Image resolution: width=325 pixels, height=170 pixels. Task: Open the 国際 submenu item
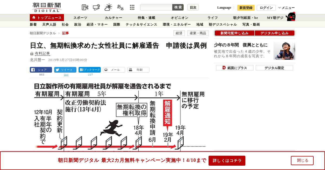coord(117,25)
